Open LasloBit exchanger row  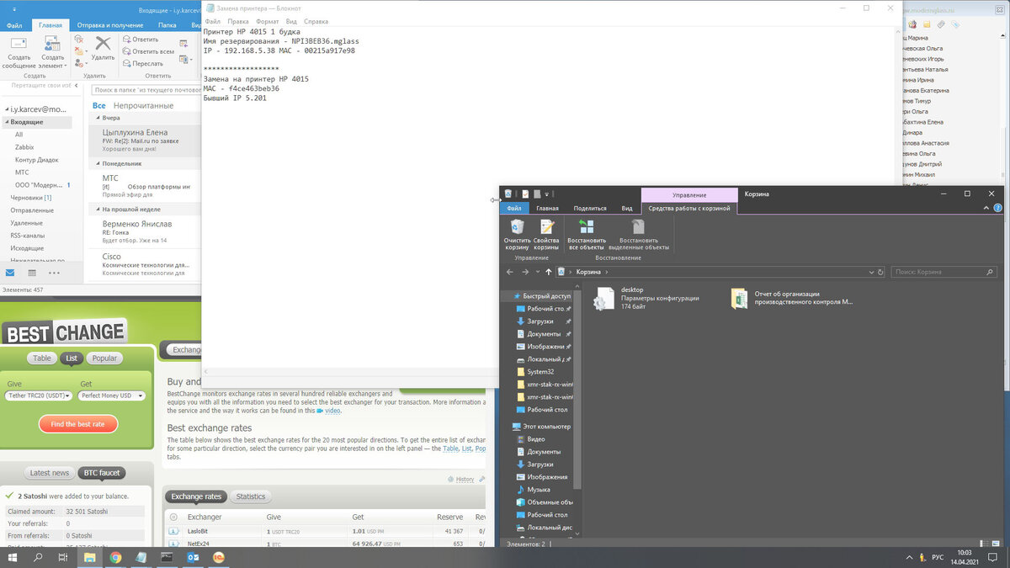[x=324, y=531]
